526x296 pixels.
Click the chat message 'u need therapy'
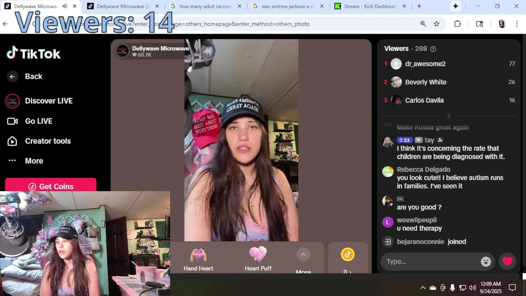point(419,228)
